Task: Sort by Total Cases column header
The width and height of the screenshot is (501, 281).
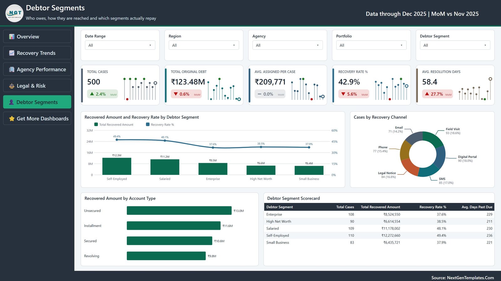Action: (x=345, y=207)
